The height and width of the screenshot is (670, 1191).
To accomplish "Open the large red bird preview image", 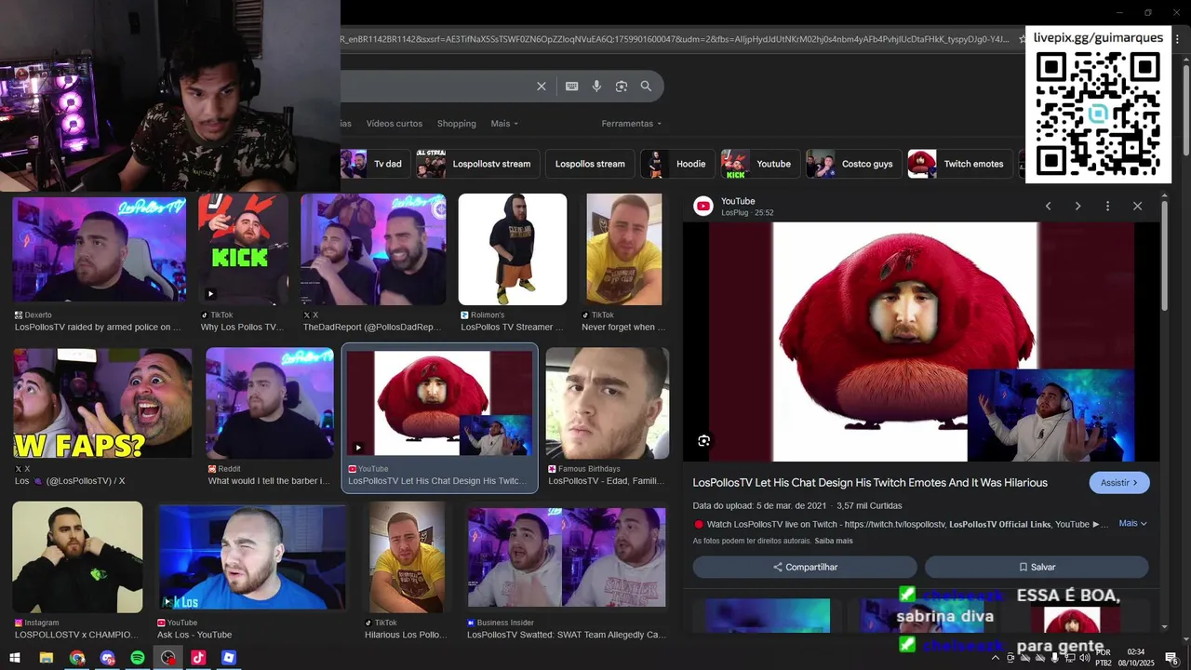I will 921,342.
